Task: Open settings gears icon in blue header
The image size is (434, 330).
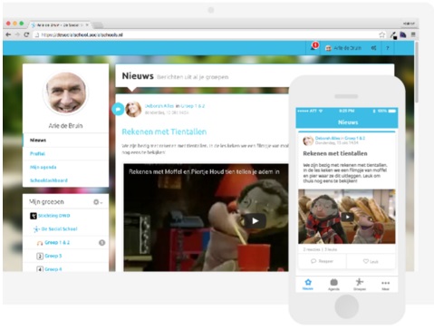Action: [x=373, y=48]
